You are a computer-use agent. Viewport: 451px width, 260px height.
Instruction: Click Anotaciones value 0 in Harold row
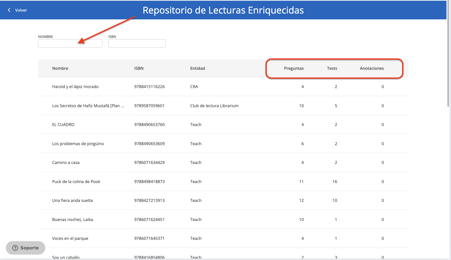(x=383, y=87)
